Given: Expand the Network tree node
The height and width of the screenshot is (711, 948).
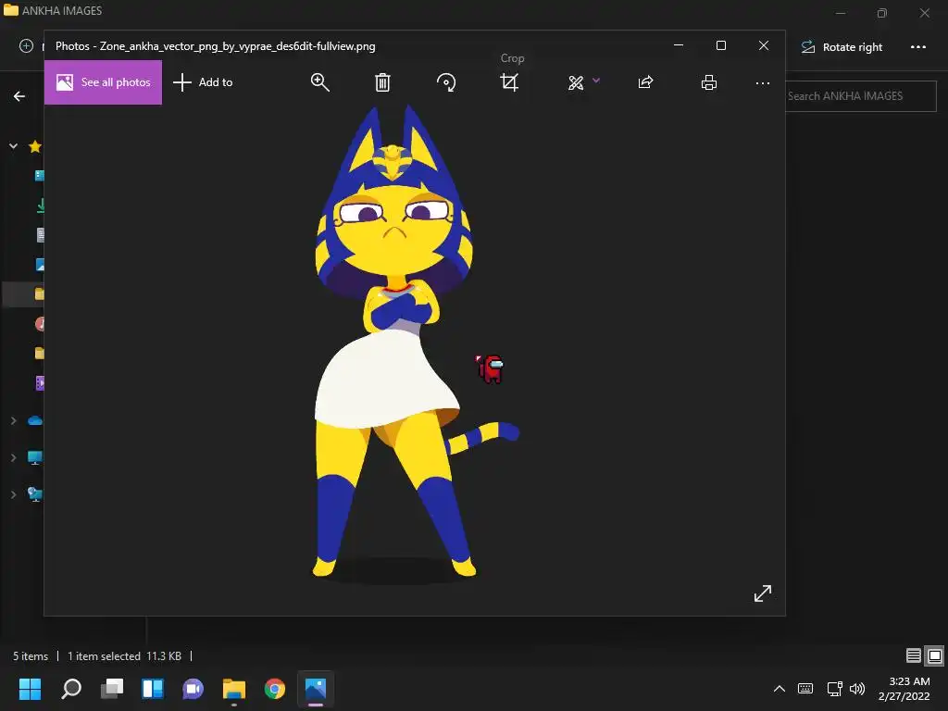Looking at the screenshot, I should [13, 494].
